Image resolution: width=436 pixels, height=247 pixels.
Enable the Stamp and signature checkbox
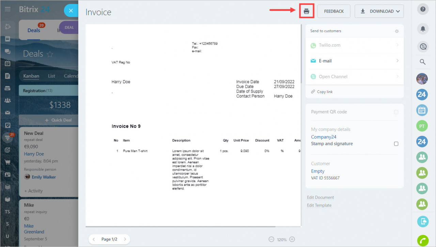click(396, 144)
